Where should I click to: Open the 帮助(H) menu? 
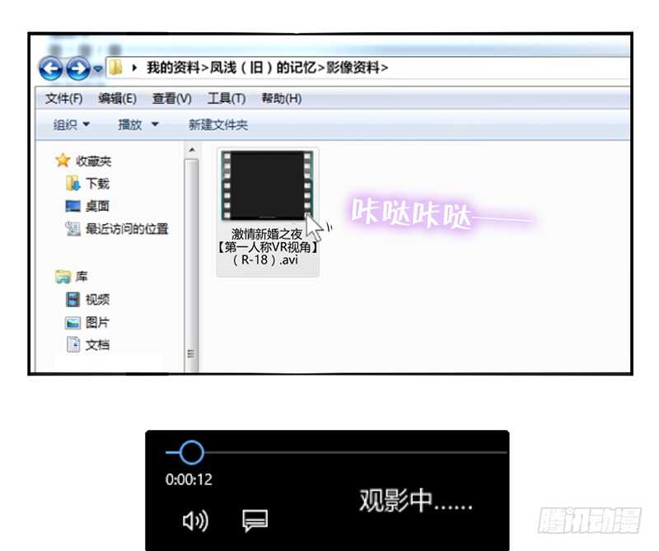pos(281,99)
